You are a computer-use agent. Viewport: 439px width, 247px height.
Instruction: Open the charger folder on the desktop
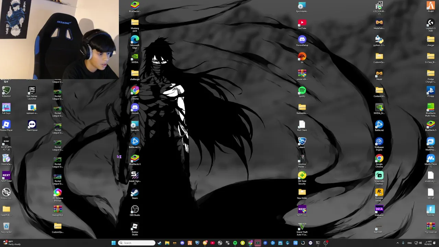430,41
